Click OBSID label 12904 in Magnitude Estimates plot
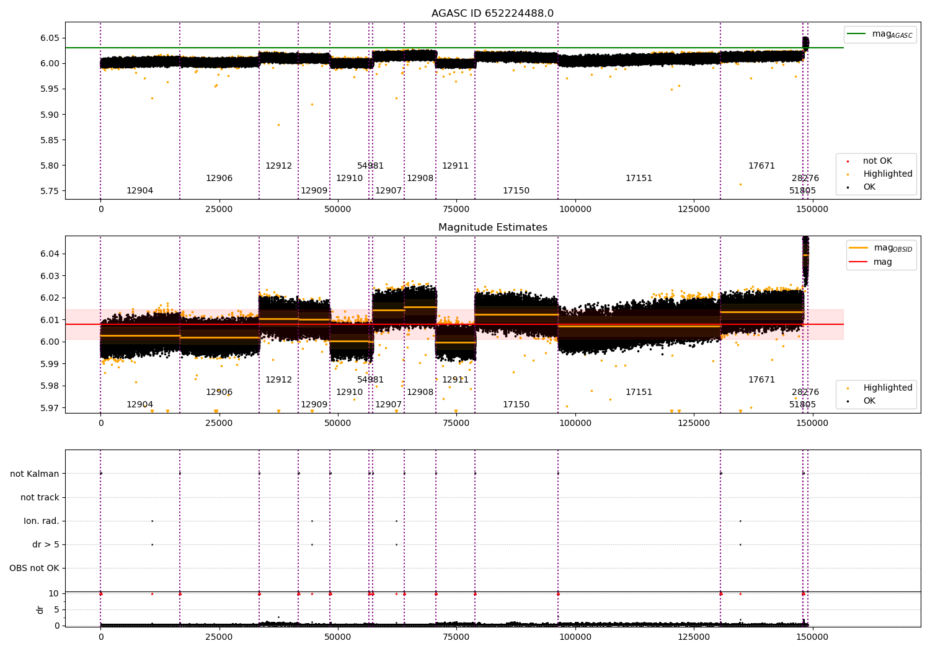Screen dimensions: 930x651 (139, 405)
